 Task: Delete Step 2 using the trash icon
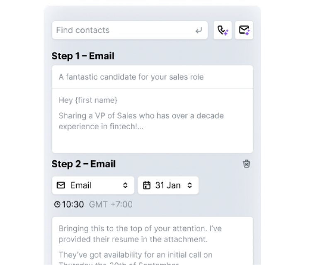(x=247, y=164)
